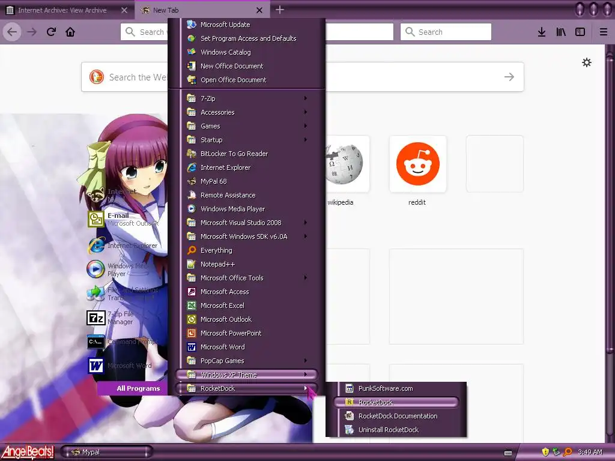Click the Microsoft Access icon

tap(192, 292)
